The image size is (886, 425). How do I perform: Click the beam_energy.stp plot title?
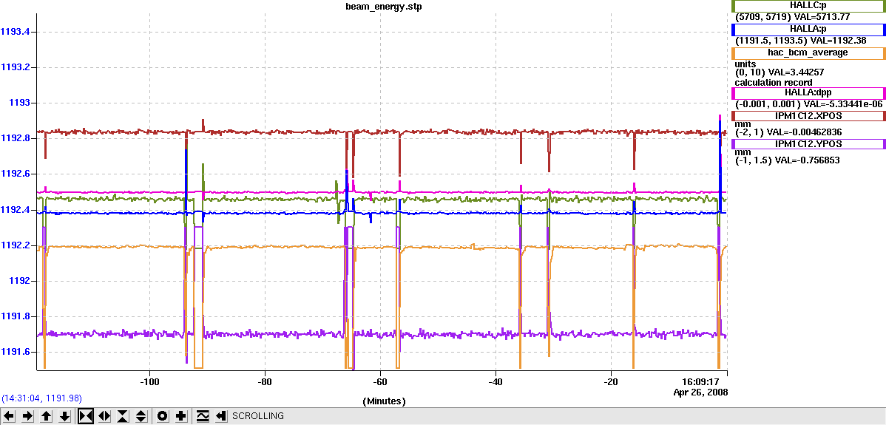pyautogui.click(x=384, y=7)
